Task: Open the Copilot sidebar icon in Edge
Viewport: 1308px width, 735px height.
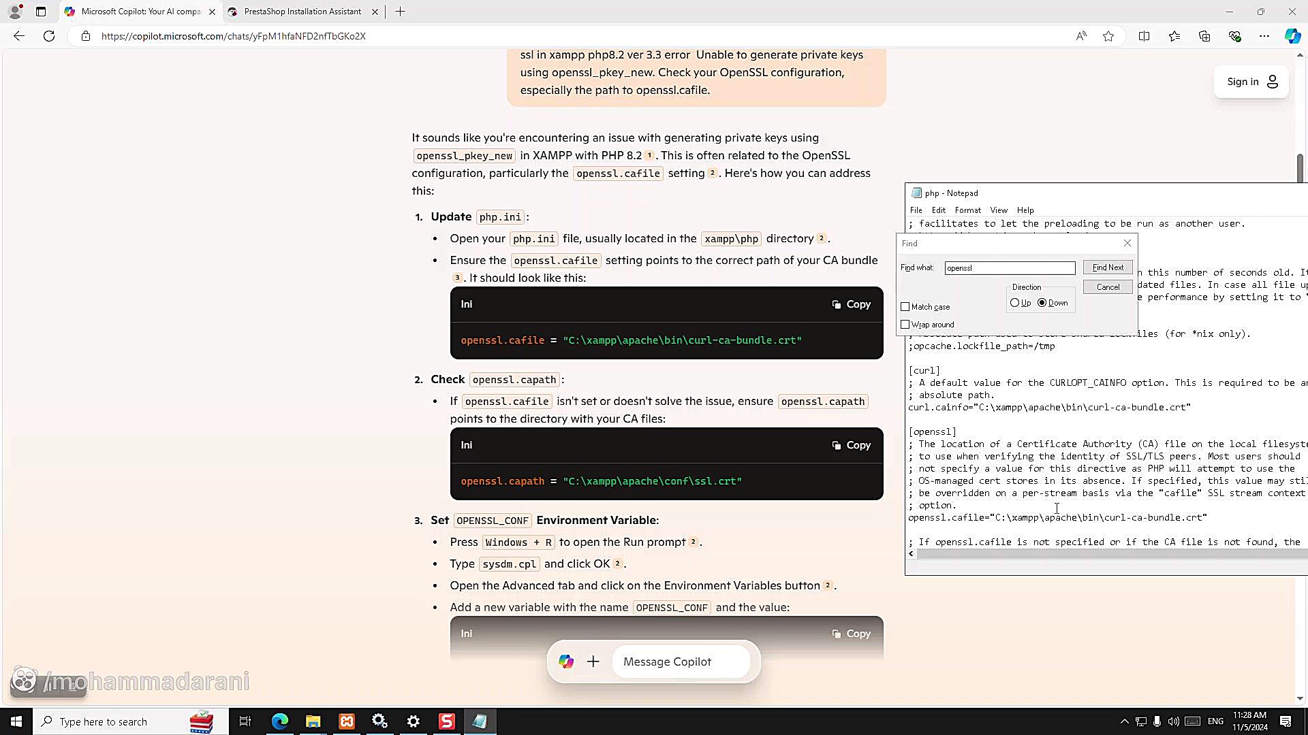Action: click(x=1292, y=36)
